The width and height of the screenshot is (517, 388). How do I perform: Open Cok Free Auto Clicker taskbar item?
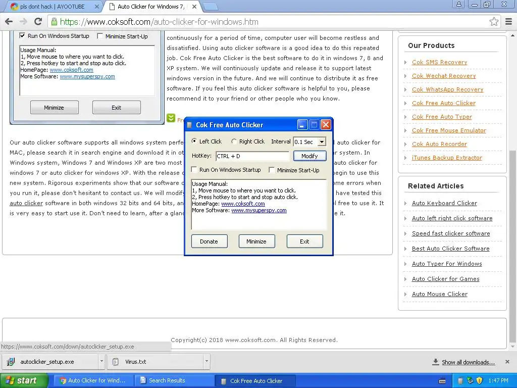point(256,381)
